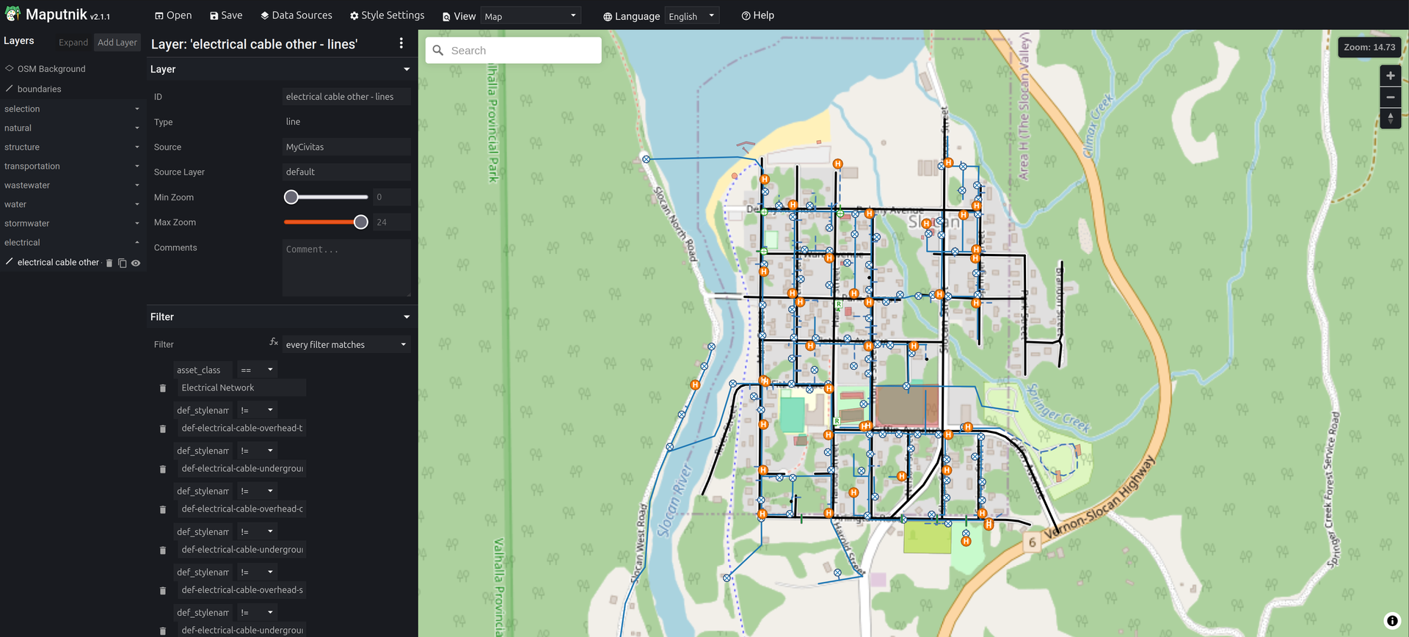The width and height of the screenshot is (1409, 637).
Task: Collapse the Filter section
Action: coord(406,317)
